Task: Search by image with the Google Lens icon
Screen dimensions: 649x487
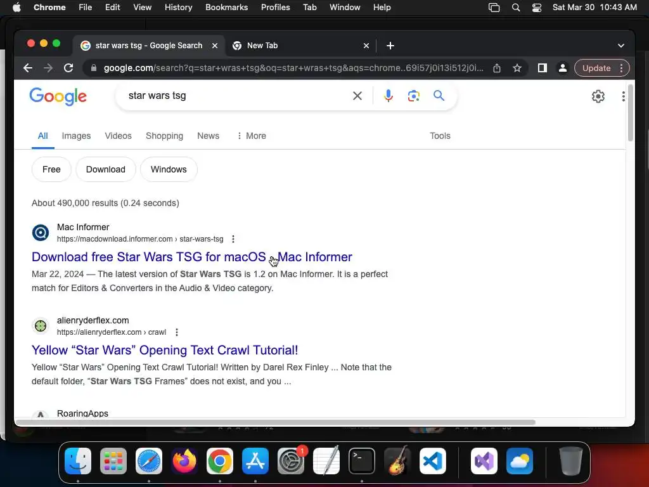Action: coord(413,96)
